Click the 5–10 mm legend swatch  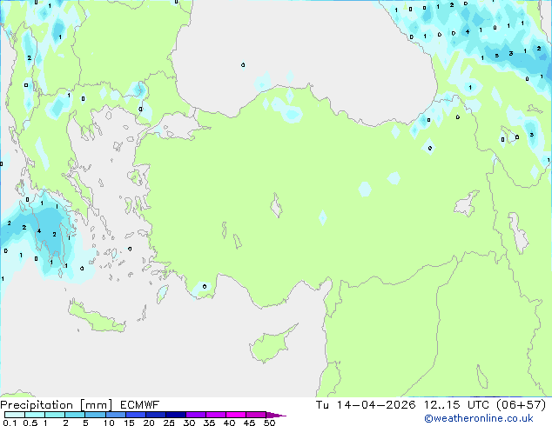tap(95, 415)
